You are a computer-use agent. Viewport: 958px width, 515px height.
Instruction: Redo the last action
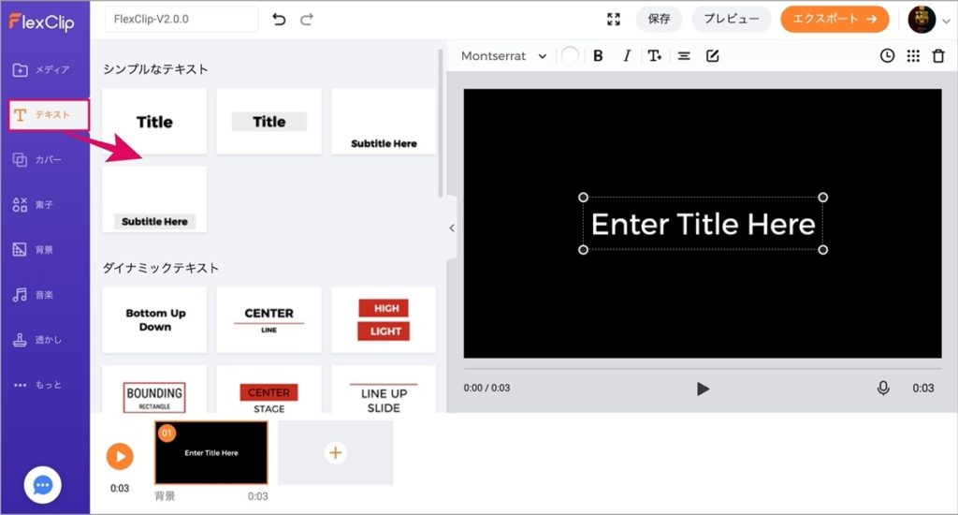(307, 20)
